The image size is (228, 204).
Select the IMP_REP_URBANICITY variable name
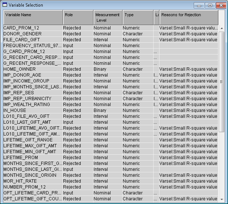coord(27,99)
